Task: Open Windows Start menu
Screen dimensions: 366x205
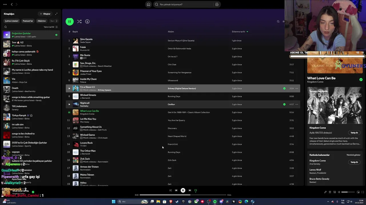Action: (114, 202)
